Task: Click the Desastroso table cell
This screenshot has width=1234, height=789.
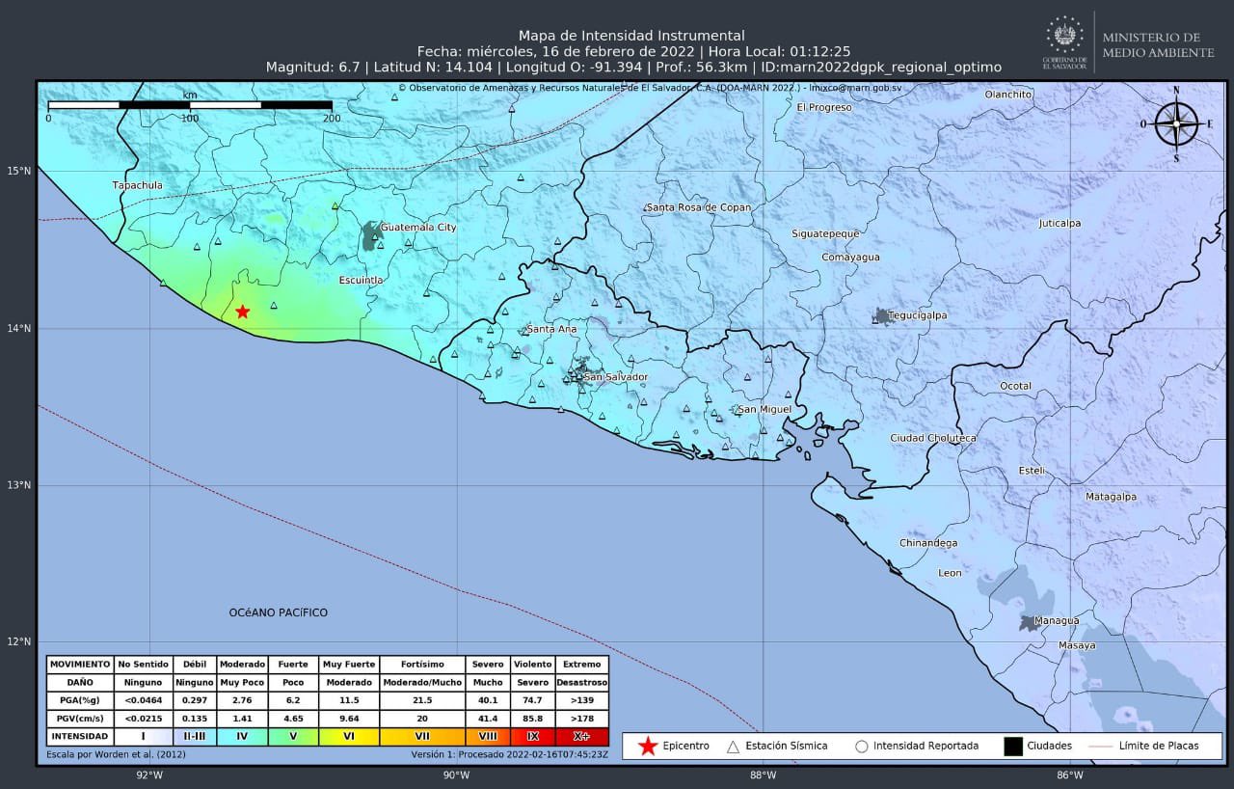Action: [x=581, y=682]
